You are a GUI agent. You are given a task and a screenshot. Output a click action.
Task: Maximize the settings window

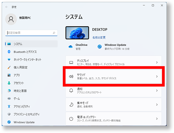tap(153, 5)
